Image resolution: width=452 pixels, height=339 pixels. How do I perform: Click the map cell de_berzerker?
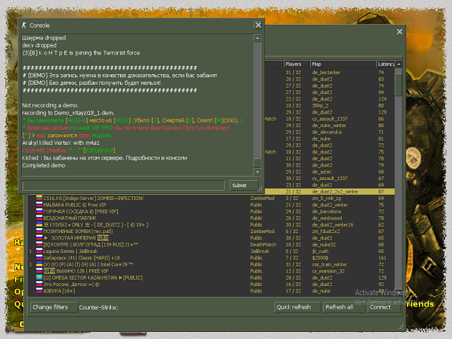326,72
